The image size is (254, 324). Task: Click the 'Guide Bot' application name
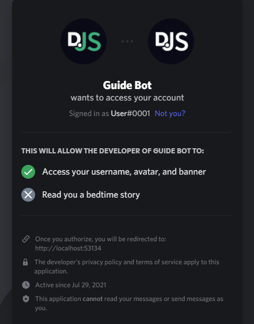pos(127,85)
